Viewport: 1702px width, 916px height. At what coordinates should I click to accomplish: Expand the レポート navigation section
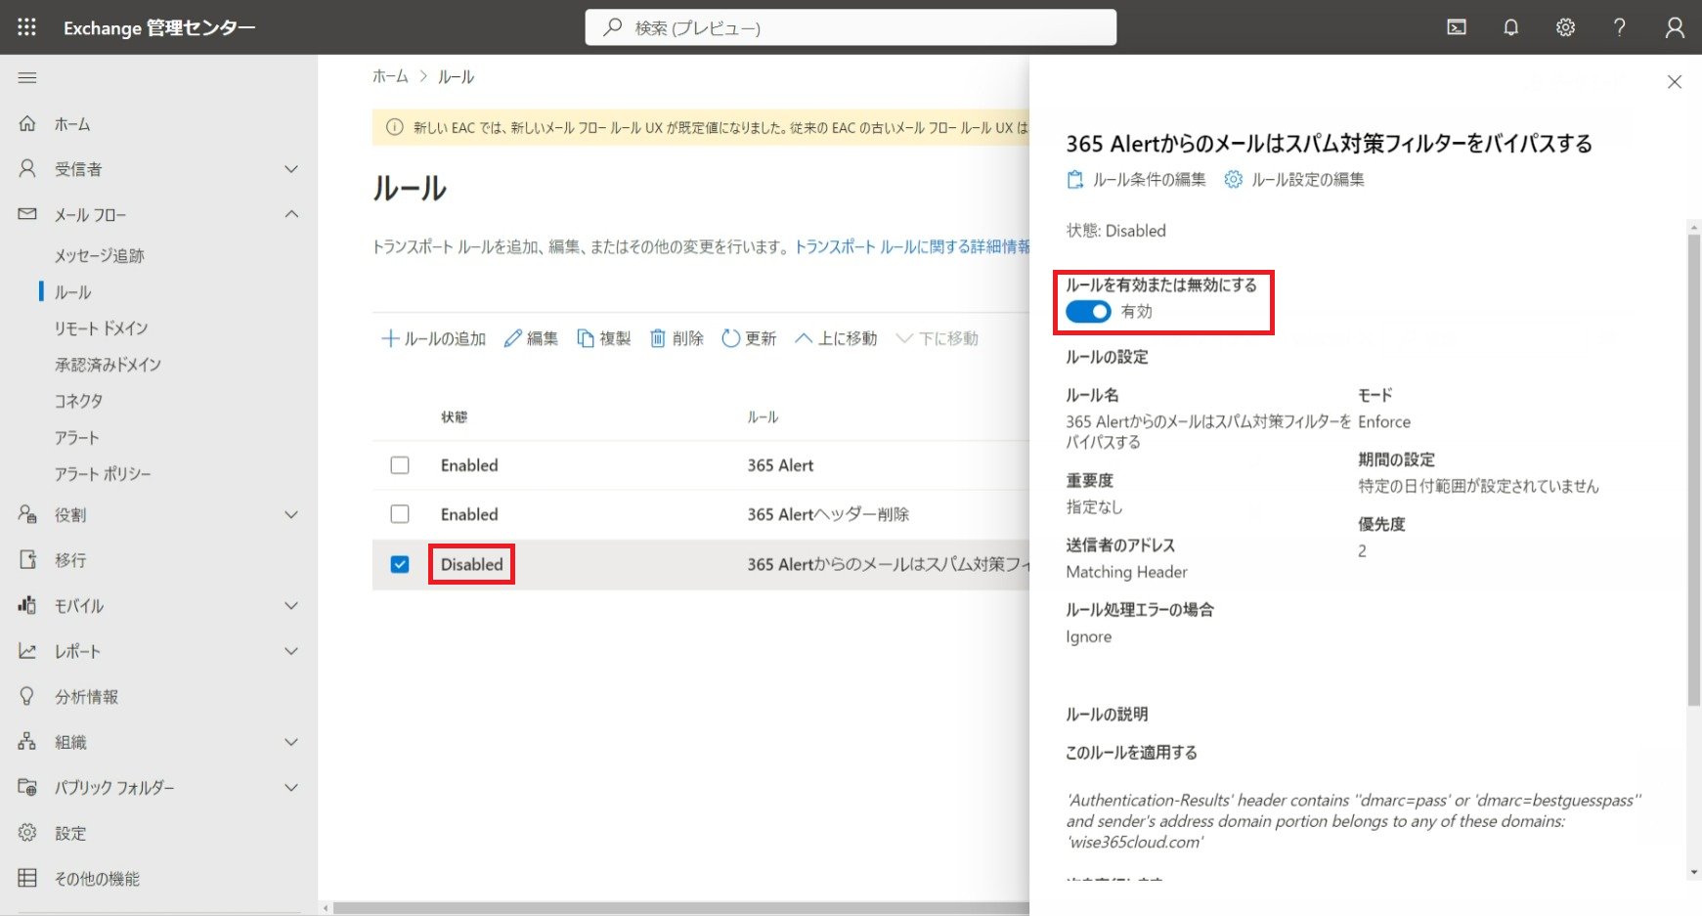290,651
